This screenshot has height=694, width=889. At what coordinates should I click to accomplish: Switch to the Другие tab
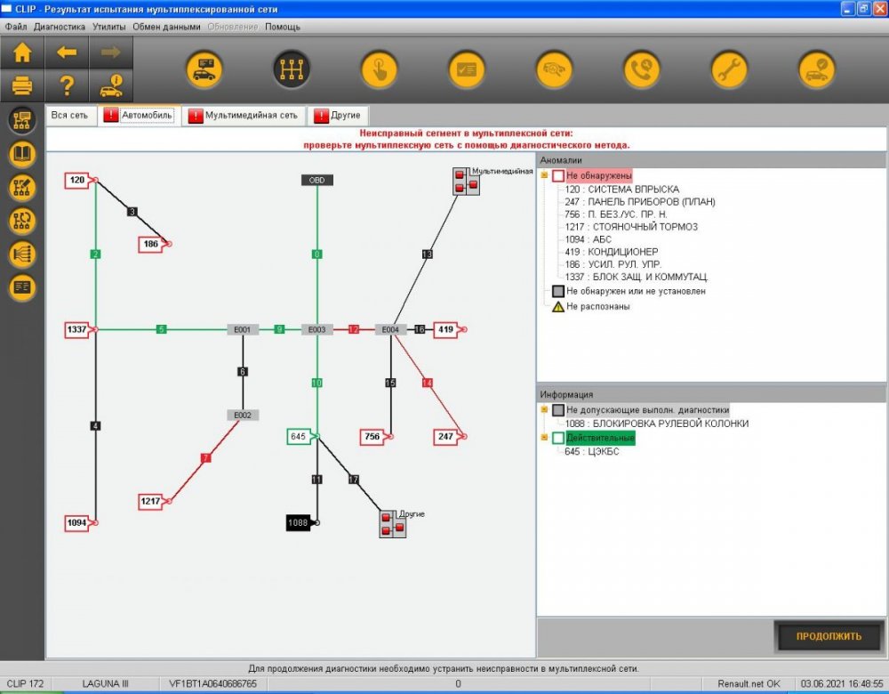(x=338, y=115)
